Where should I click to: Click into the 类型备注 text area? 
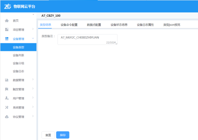87,39
